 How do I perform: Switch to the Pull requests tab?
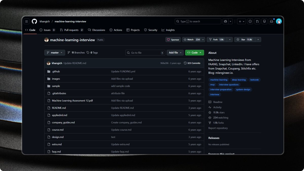click(x=72, y=30)
